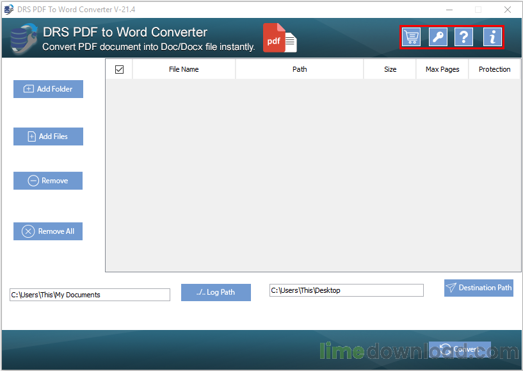Viewport: 523px width, 371px height.
Task: Sort by the File Name column header
Action: 184,69
